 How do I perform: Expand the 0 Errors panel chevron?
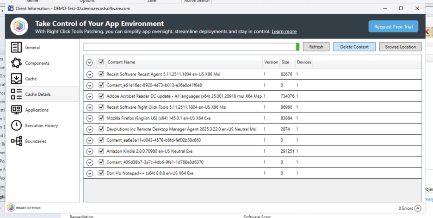[x=418, y=208]
